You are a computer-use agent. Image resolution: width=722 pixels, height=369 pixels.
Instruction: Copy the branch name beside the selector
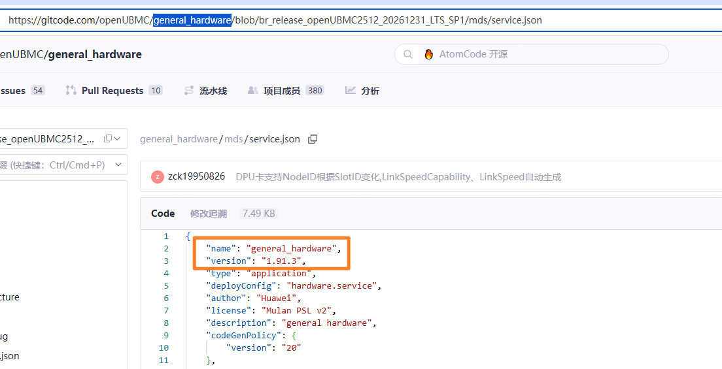[x=108, y=138]
